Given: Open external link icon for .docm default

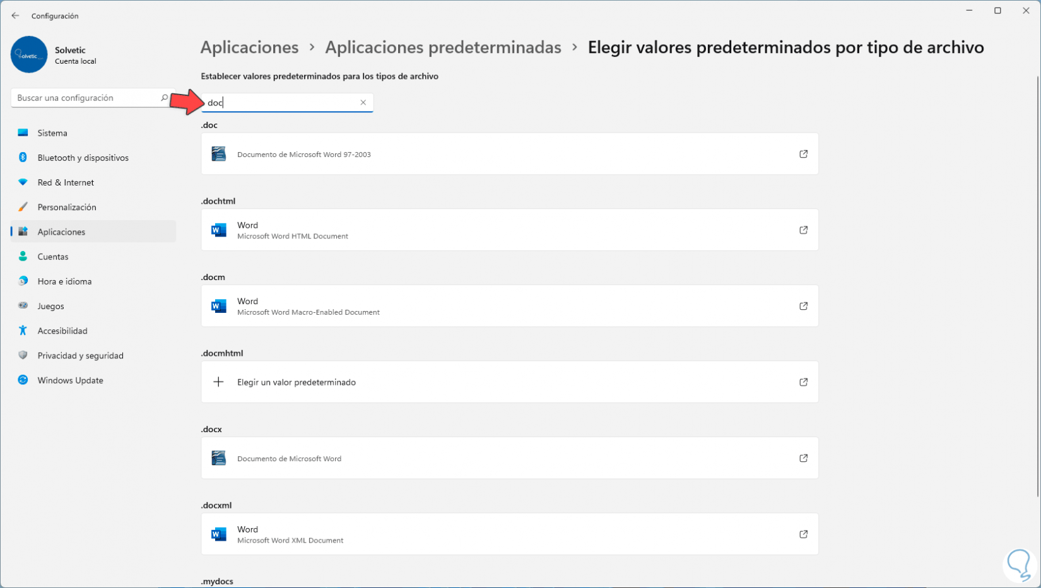Looking at the screenshot, I should (803, 306).
